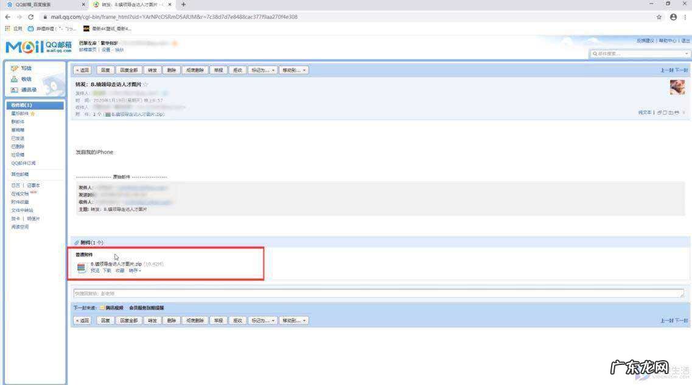
Task: Click the Tencent Video folder icon
Action: pyautogui.click(x=102, y=308)
